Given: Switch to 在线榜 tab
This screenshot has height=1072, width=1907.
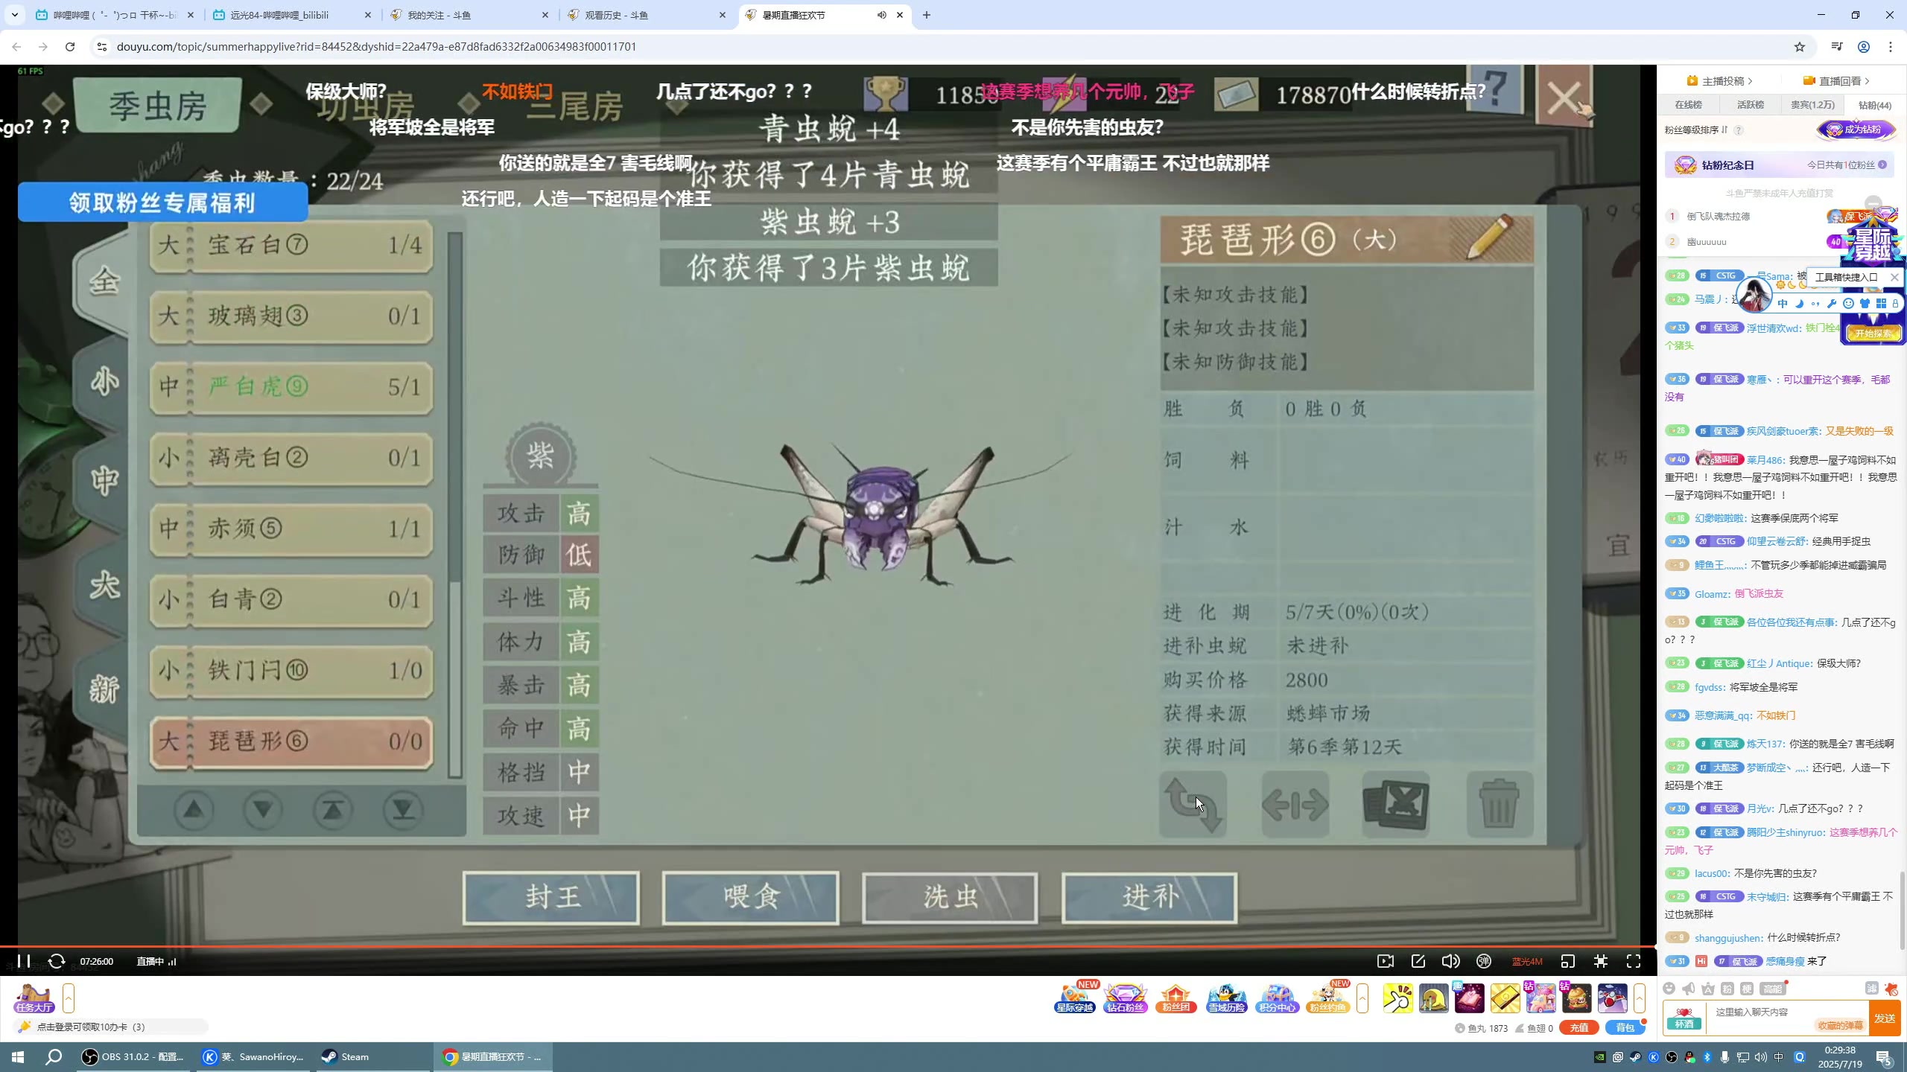Looking at the screenshot, I should click(x=1689, y=105).
